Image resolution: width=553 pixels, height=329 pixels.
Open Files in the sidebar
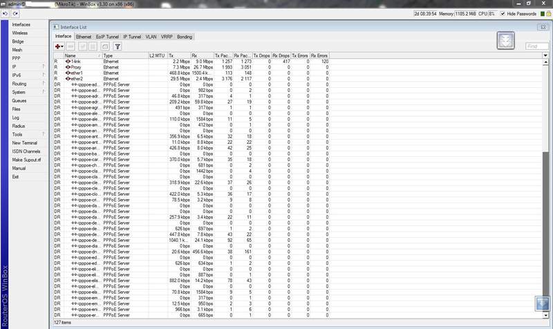[x=16, y=109]
